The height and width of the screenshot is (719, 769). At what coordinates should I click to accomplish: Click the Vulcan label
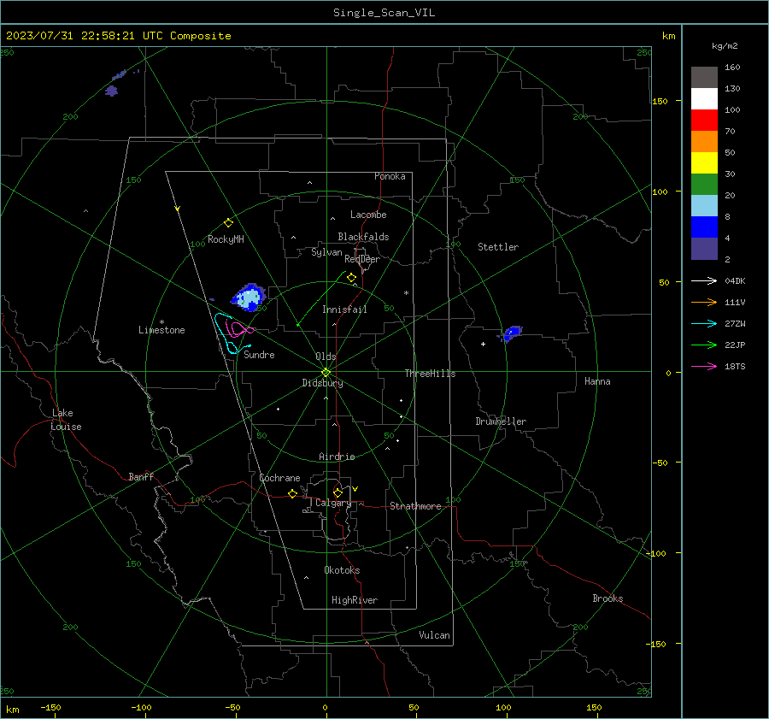434,635
